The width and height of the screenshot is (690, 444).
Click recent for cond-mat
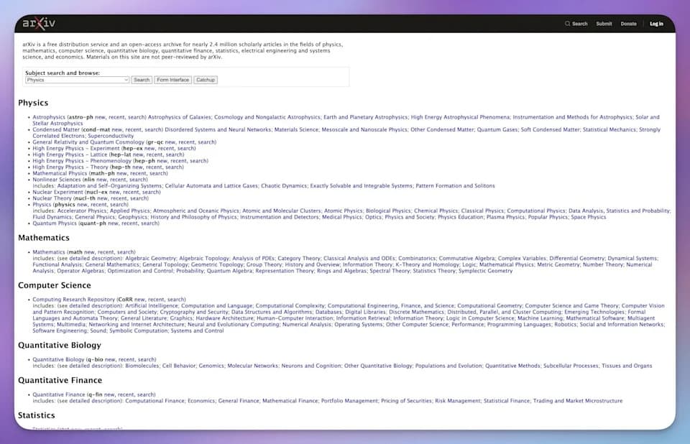click(134, 129)
